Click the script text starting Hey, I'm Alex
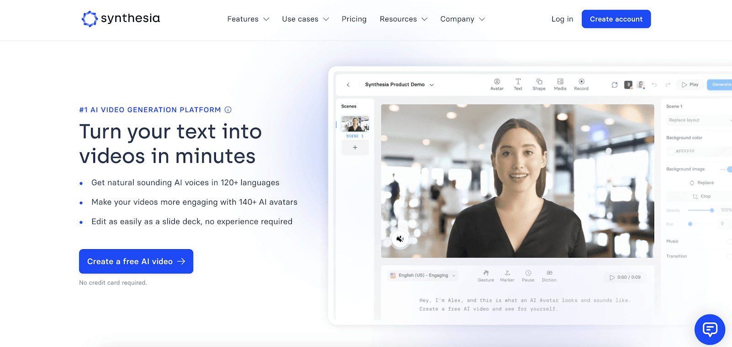The width and height of the screenshot is (732, 347). (x=525, y=305)
